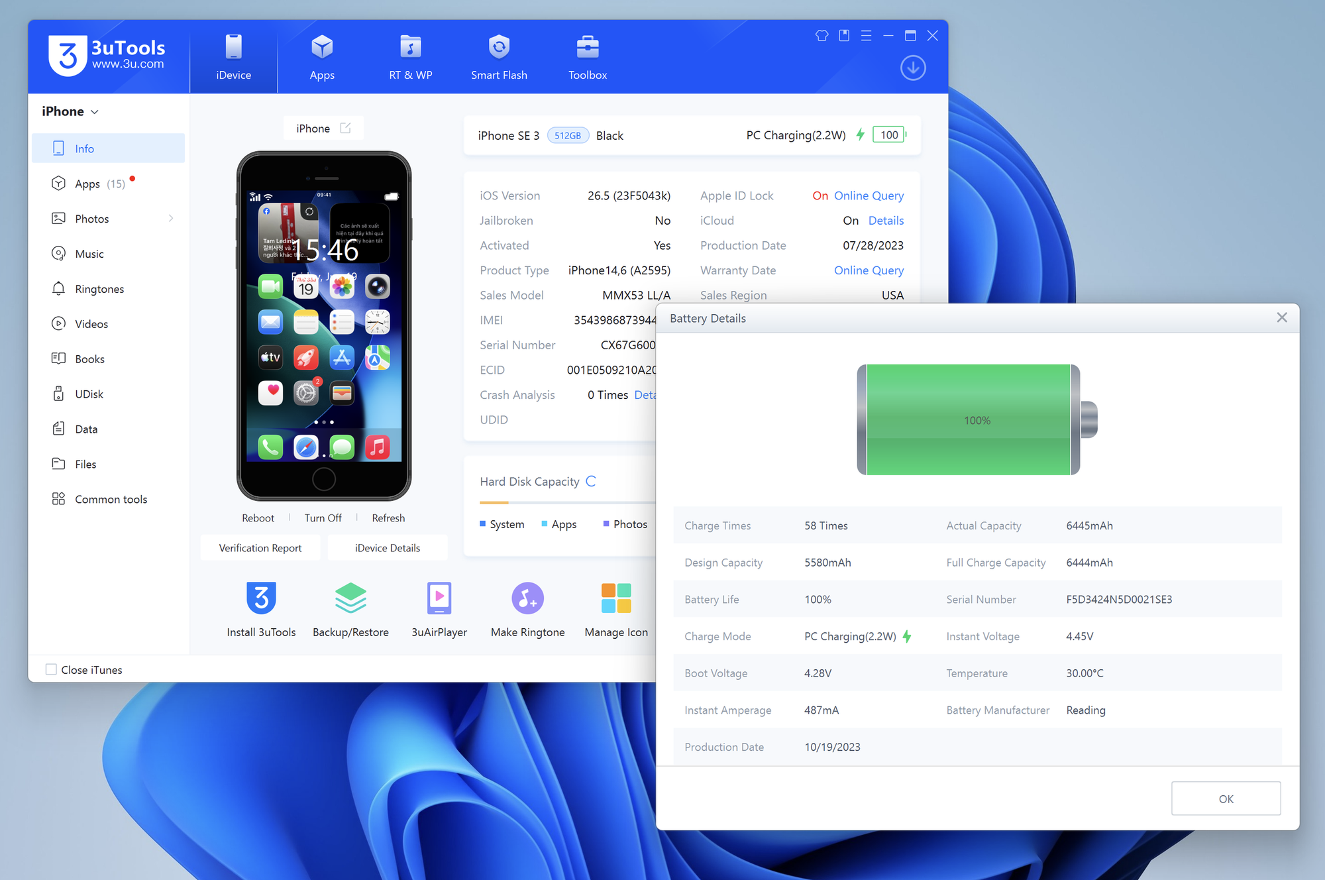Select Ringtones in the sidebar
The height and width of the screenshot is (880, 1325).
108,289
